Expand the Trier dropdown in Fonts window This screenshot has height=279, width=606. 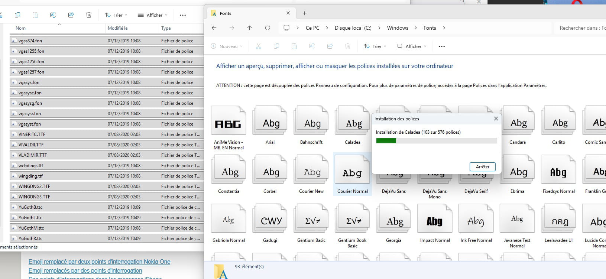pos(375,46)
